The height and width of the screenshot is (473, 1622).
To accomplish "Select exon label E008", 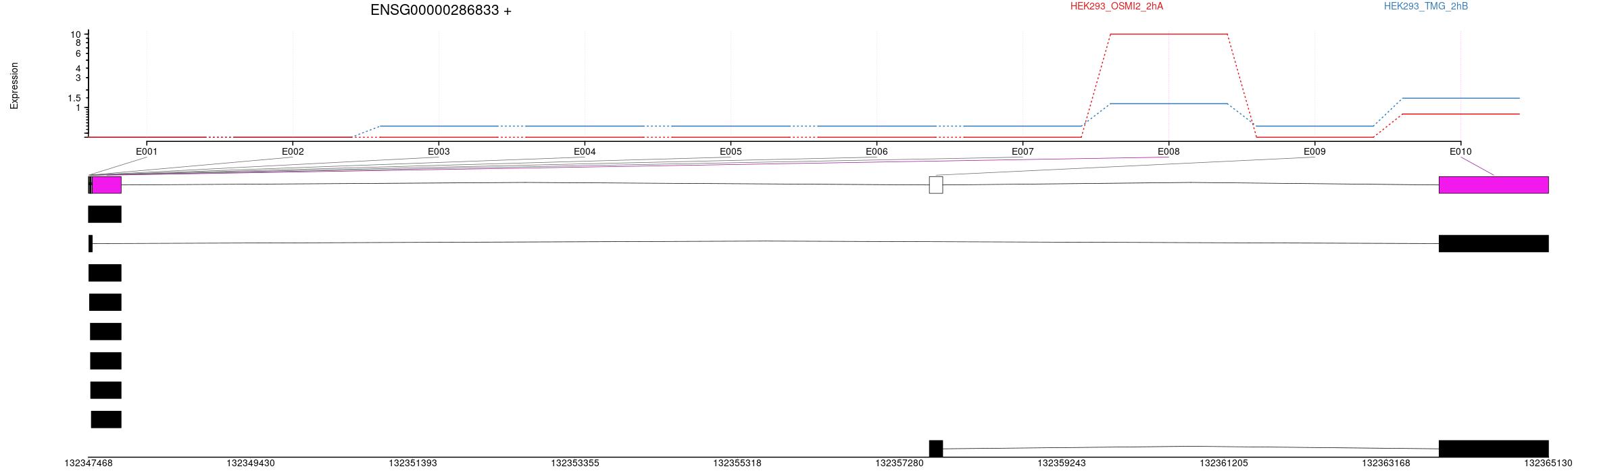I will [1169, 152].
